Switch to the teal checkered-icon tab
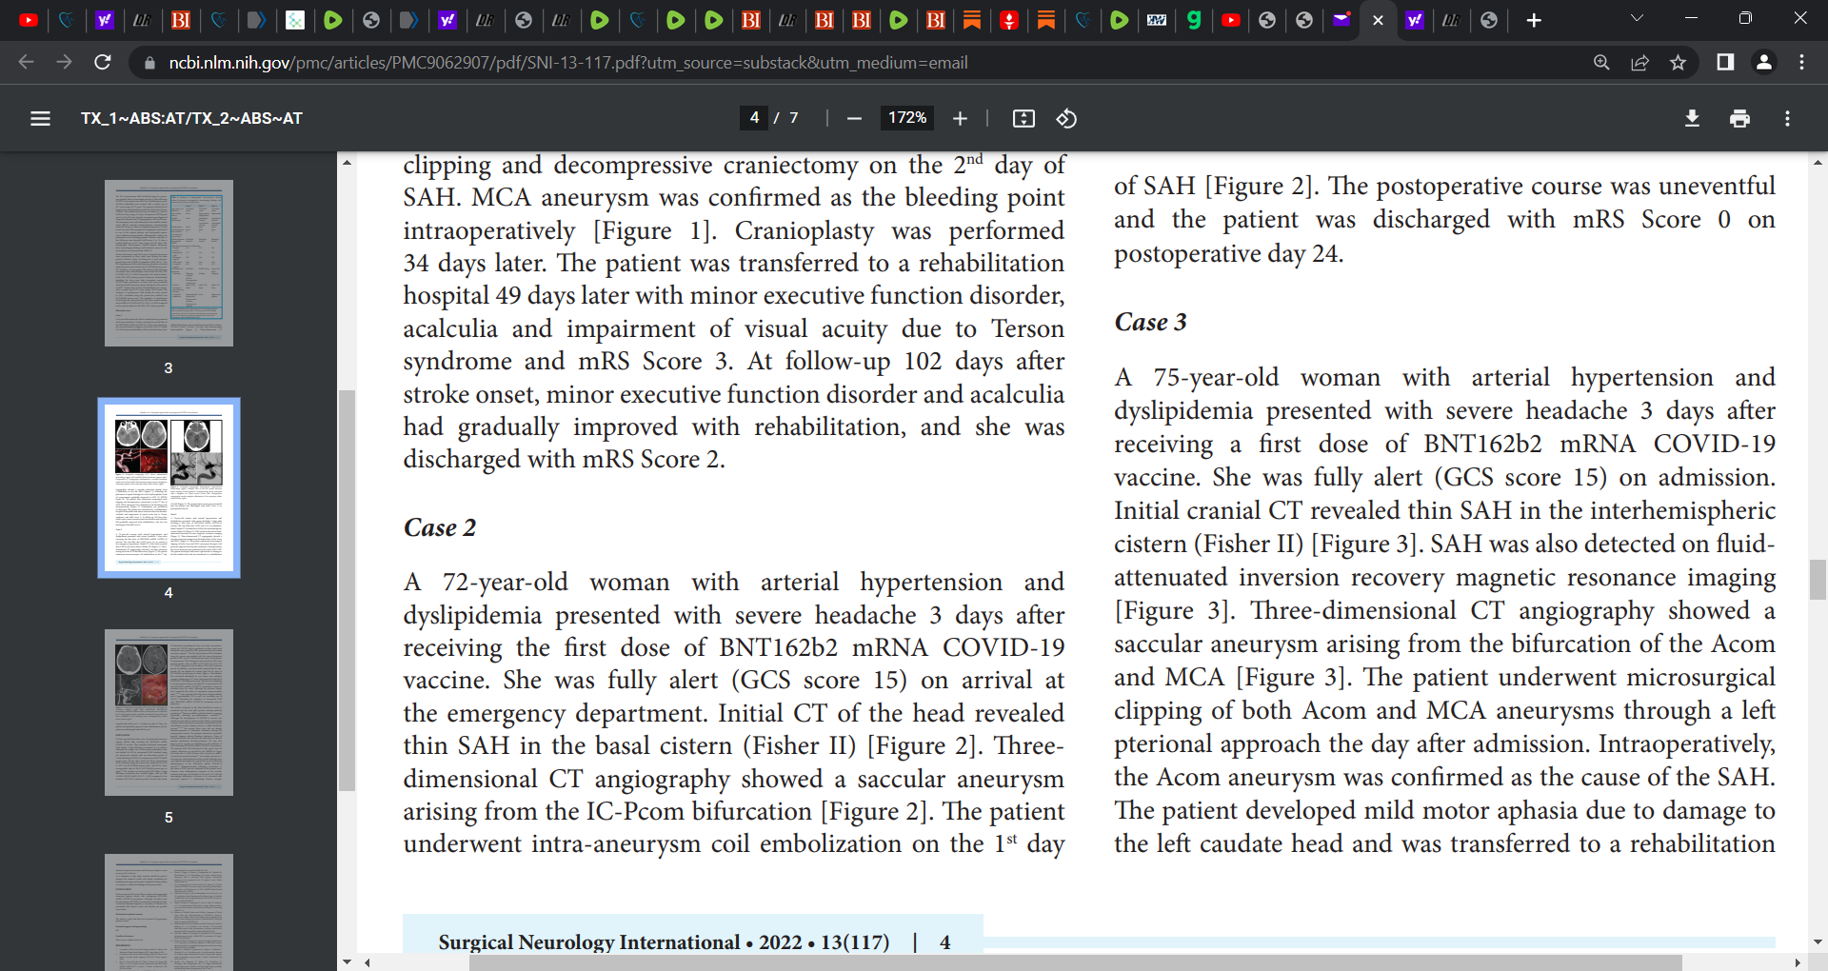This screenshot has height=971, width=1828. pyautogui.click(x=295, y=20)
